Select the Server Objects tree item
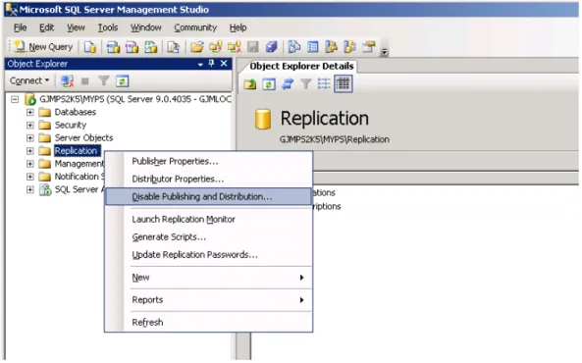This screenshot has height=363, width=582. (83, 138)
